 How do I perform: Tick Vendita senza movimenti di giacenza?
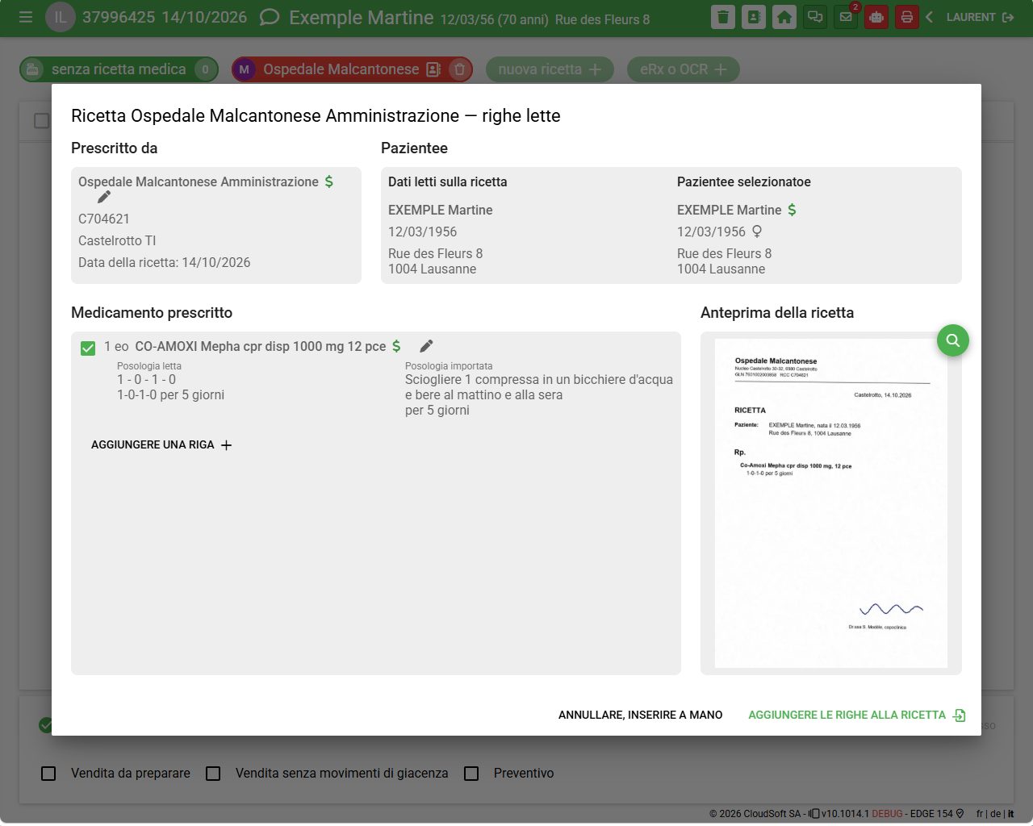click(x=213, y=774)
